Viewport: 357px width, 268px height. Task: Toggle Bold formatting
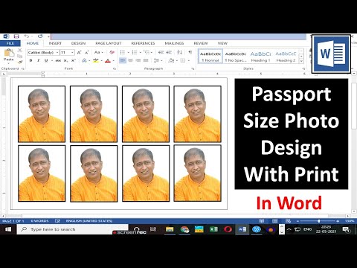(31, 60)
